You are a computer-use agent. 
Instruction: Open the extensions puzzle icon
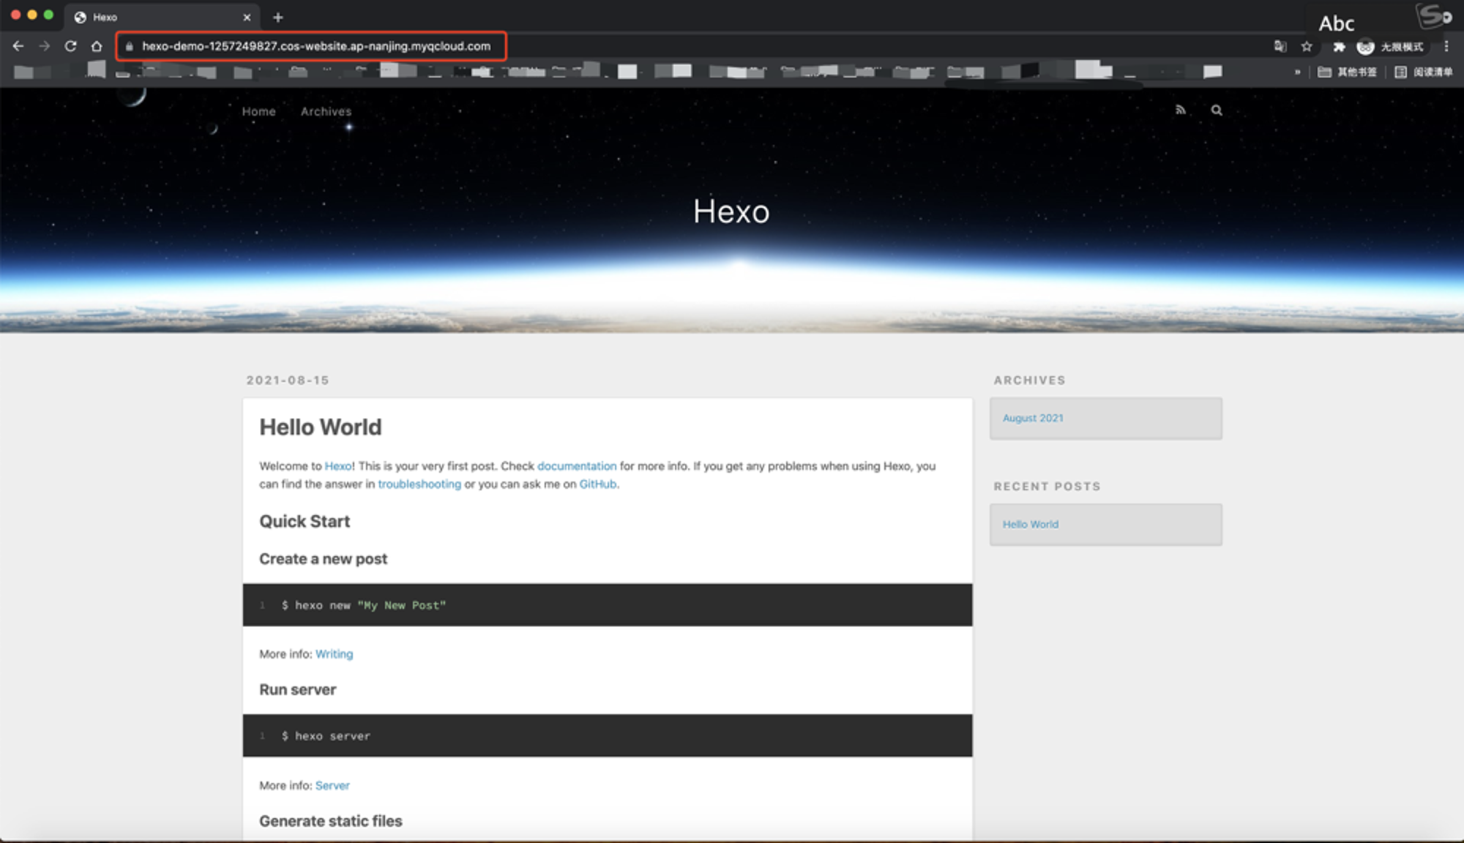1339,47
